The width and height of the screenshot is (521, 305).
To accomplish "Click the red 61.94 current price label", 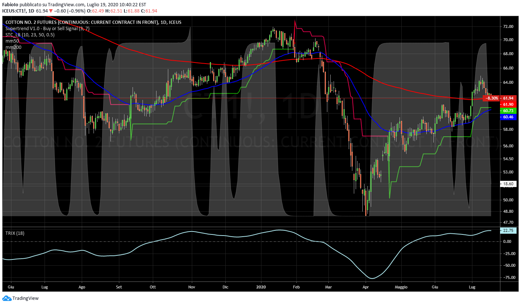I will tap(508, 98).
